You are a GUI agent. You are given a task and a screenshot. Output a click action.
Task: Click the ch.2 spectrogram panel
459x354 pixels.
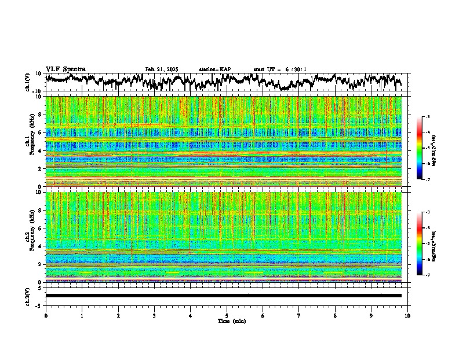coord(224,237)
